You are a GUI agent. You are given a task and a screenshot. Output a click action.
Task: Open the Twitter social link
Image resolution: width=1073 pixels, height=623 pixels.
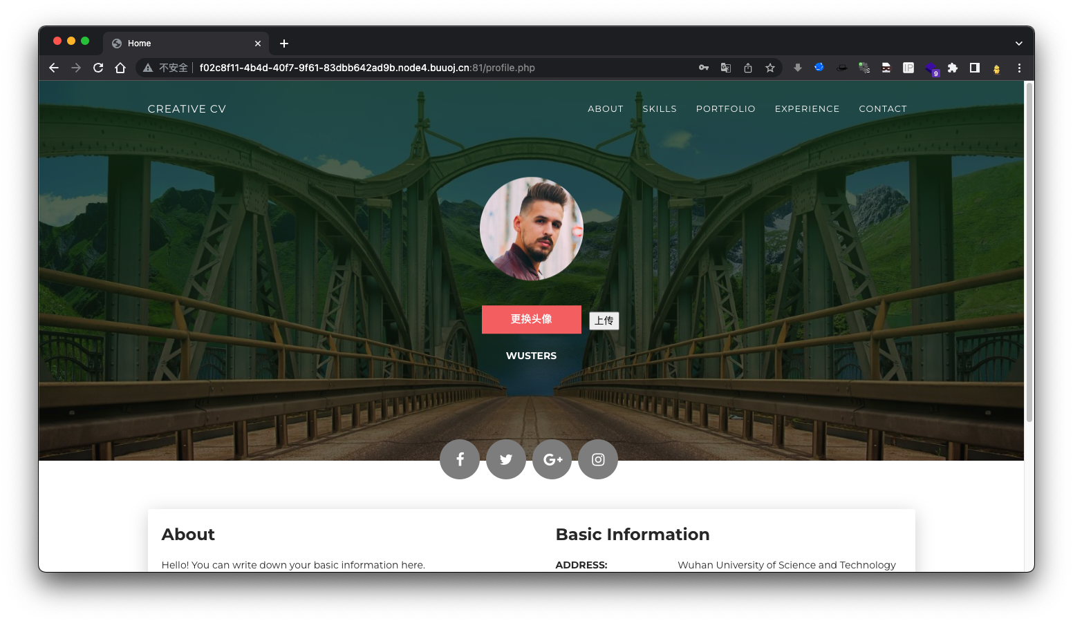tap(506, 459)
